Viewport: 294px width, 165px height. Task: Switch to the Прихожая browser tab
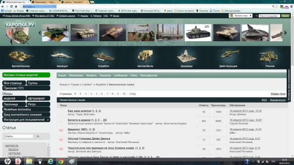coord(45,2)
